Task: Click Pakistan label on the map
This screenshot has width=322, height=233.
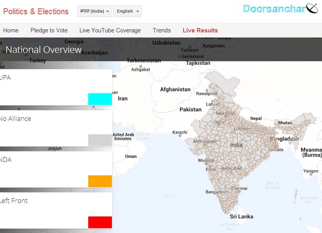Action: 190,109
